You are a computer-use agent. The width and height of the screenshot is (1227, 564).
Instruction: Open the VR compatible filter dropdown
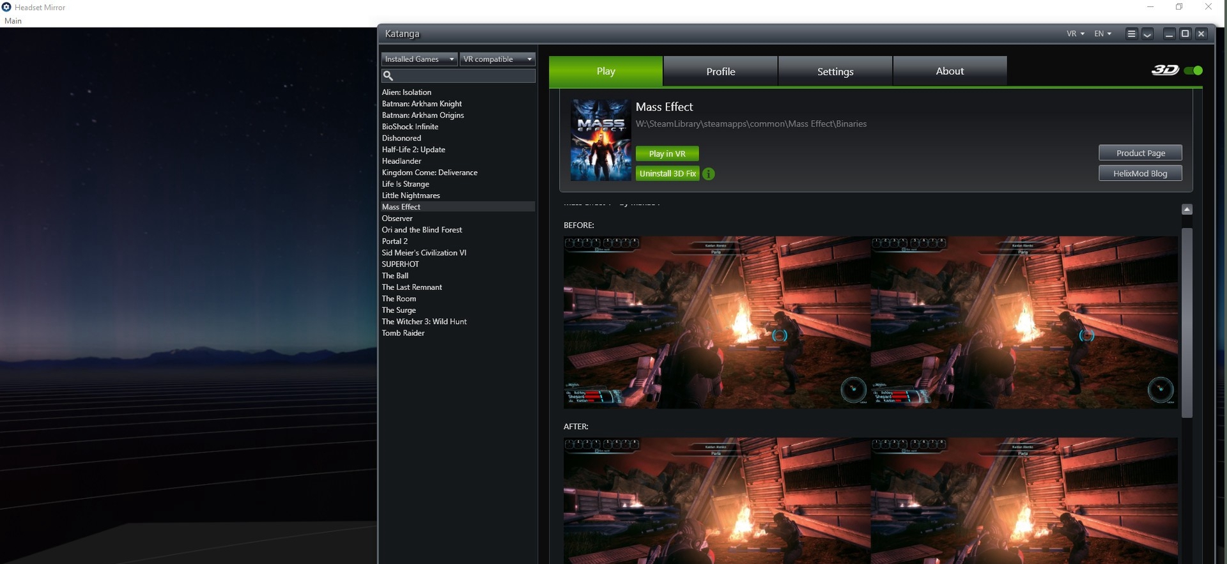coord(498,59)
